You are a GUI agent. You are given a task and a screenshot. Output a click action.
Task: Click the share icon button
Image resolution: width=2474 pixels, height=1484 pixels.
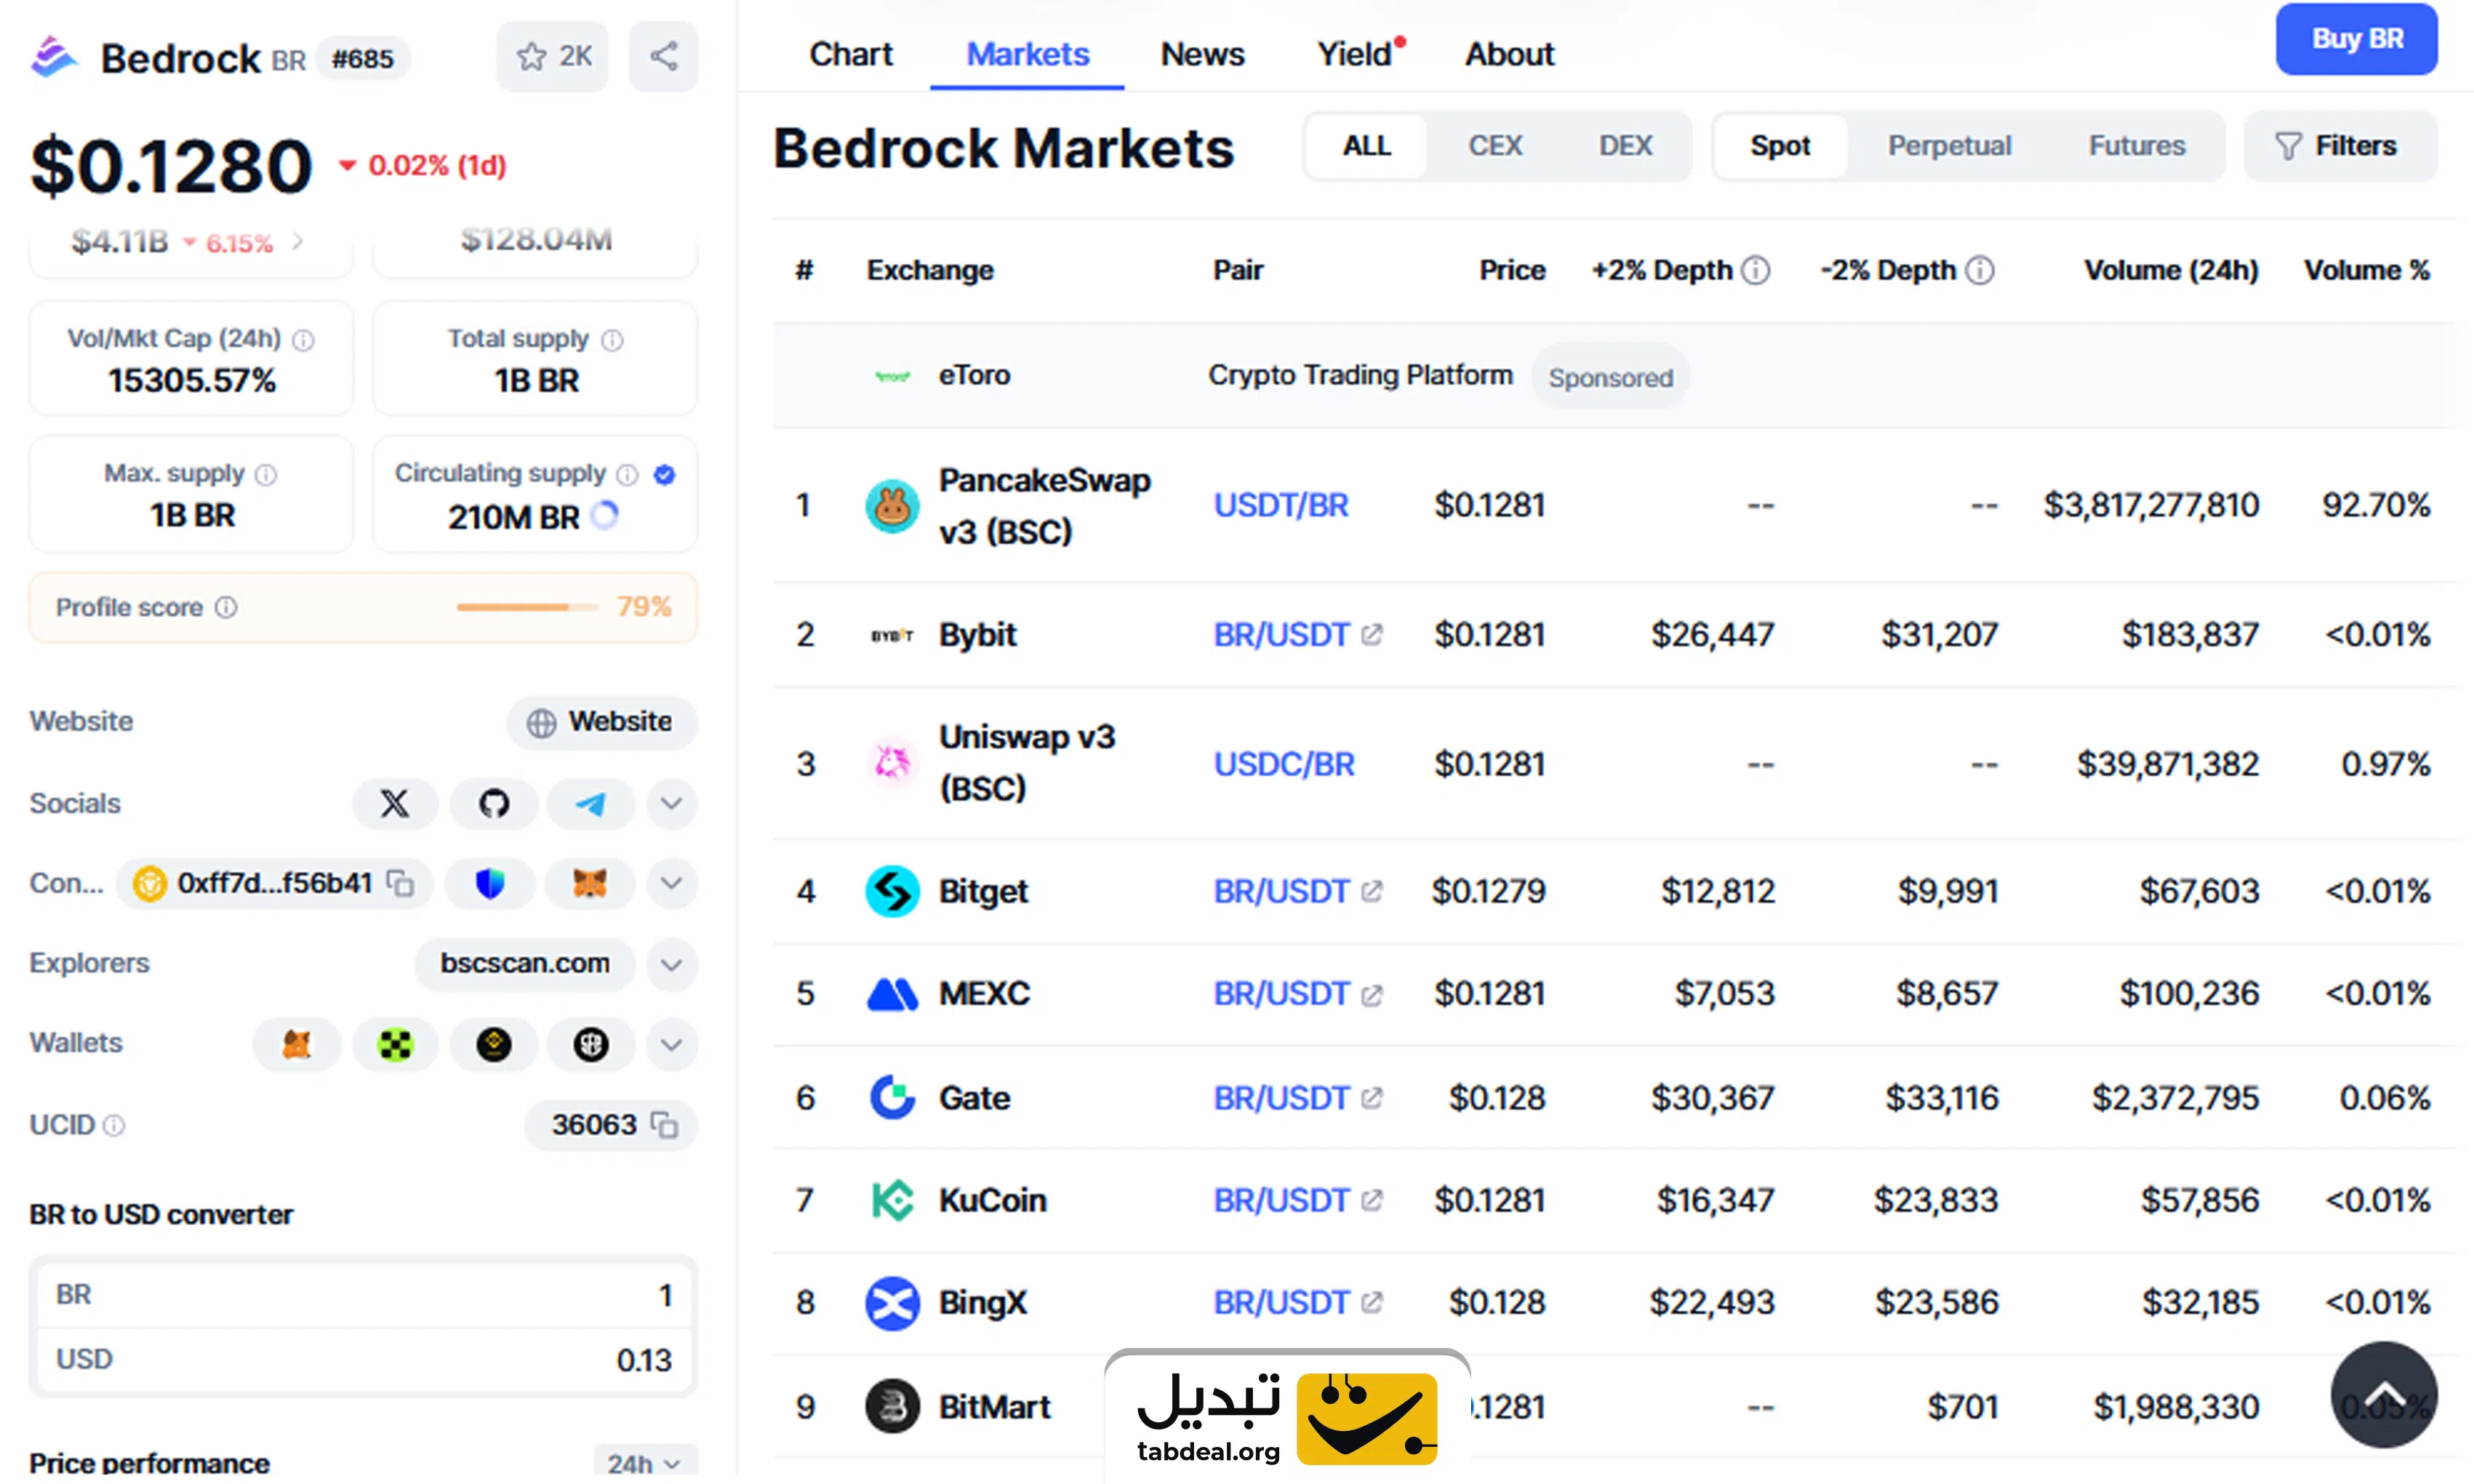coord(664,57)
